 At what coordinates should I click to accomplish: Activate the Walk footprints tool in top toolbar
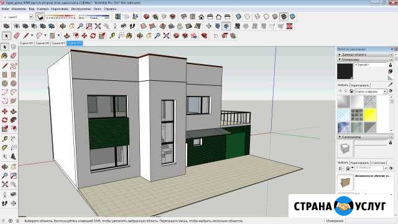click(x=132, y=26)
